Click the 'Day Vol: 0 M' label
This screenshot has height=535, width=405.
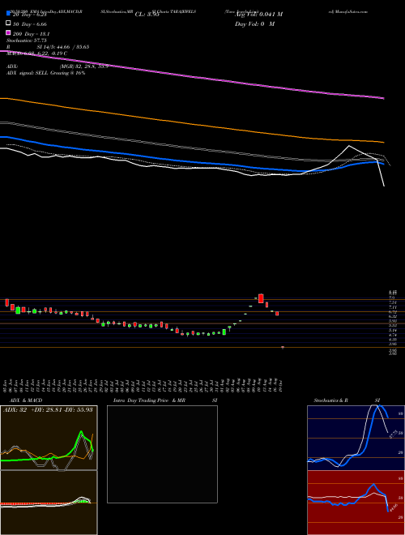(x=254, y=24)
